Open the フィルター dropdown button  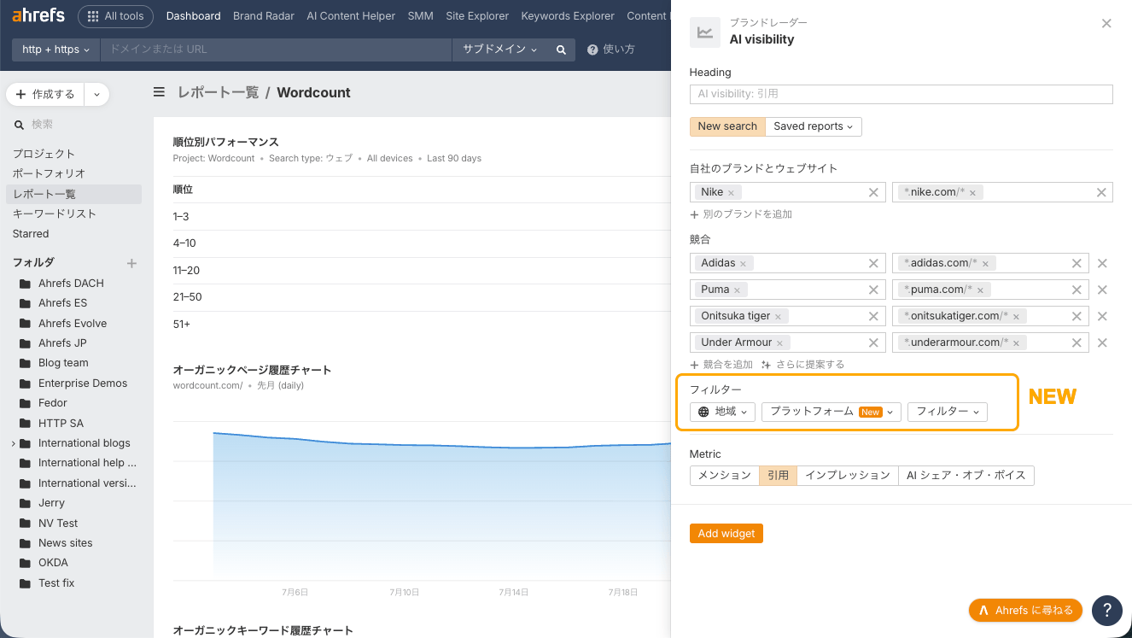(948, 412)
